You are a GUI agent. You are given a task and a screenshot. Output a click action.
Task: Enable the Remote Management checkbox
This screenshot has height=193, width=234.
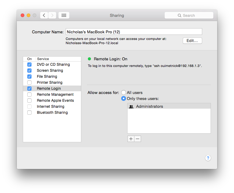(29, 95)
